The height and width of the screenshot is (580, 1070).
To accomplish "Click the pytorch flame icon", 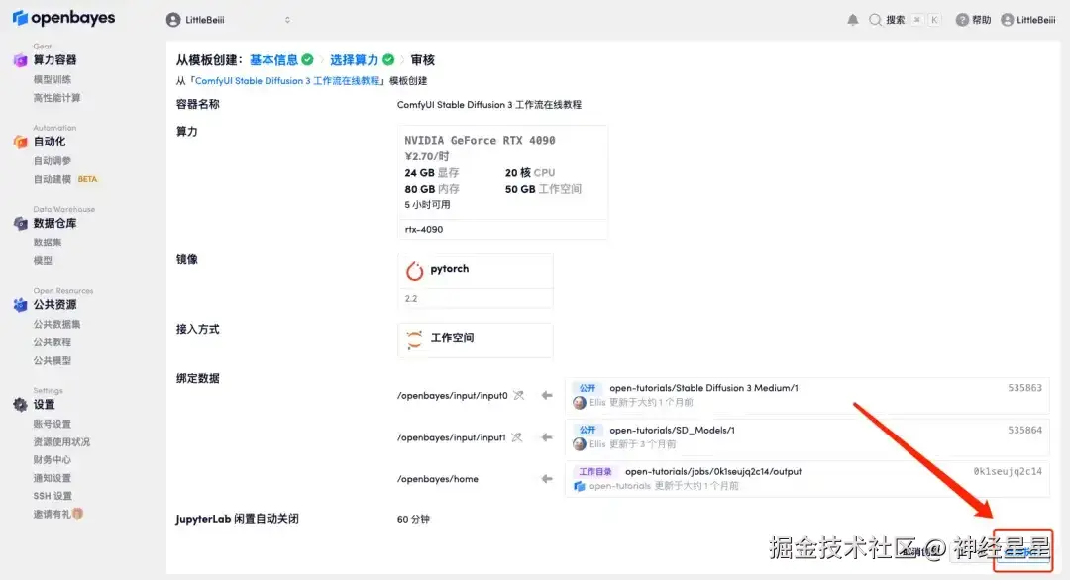I will [x=414, y=270].
